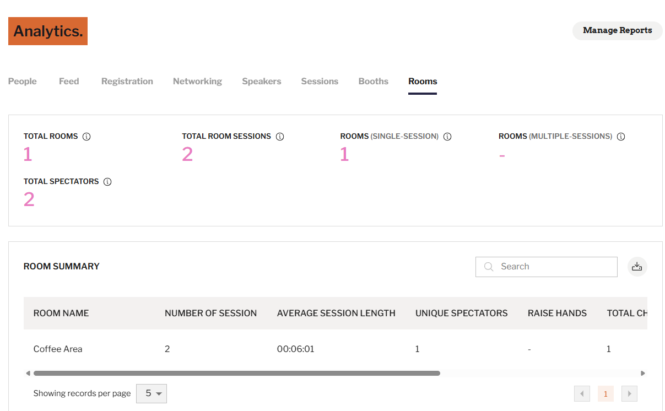
Task: Click the Manage Reports button
Action: click(618, 31)
